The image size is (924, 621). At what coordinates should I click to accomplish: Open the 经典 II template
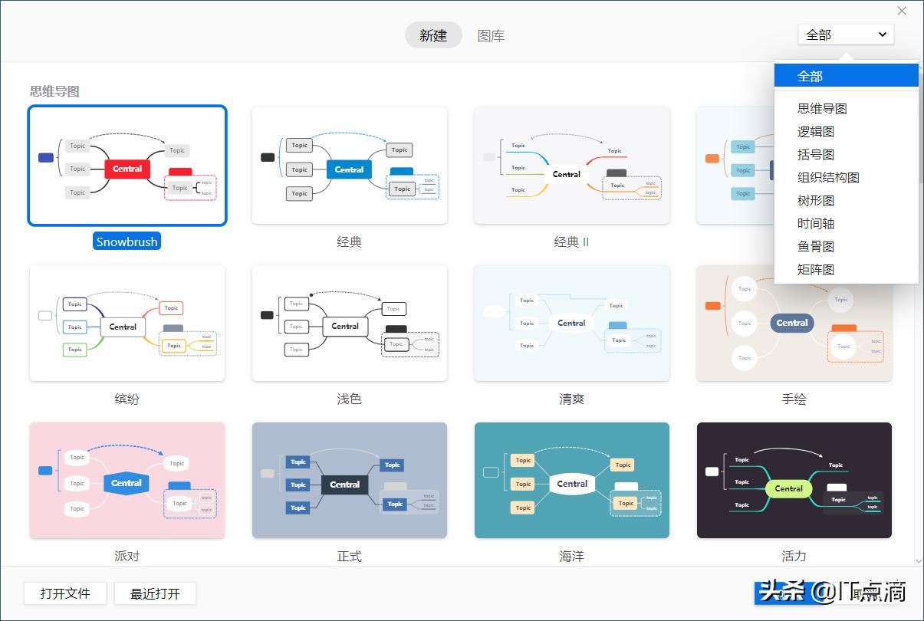pyautogui.click(x=571, y=166)
